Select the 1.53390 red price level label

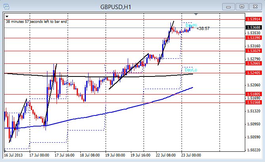pos(254,38)
